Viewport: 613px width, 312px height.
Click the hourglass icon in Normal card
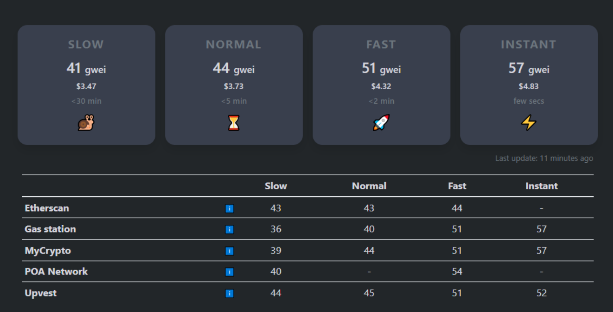pos(234,123)
